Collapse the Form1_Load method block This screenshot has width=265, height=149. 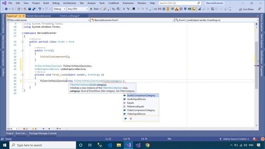pos(22,74)
